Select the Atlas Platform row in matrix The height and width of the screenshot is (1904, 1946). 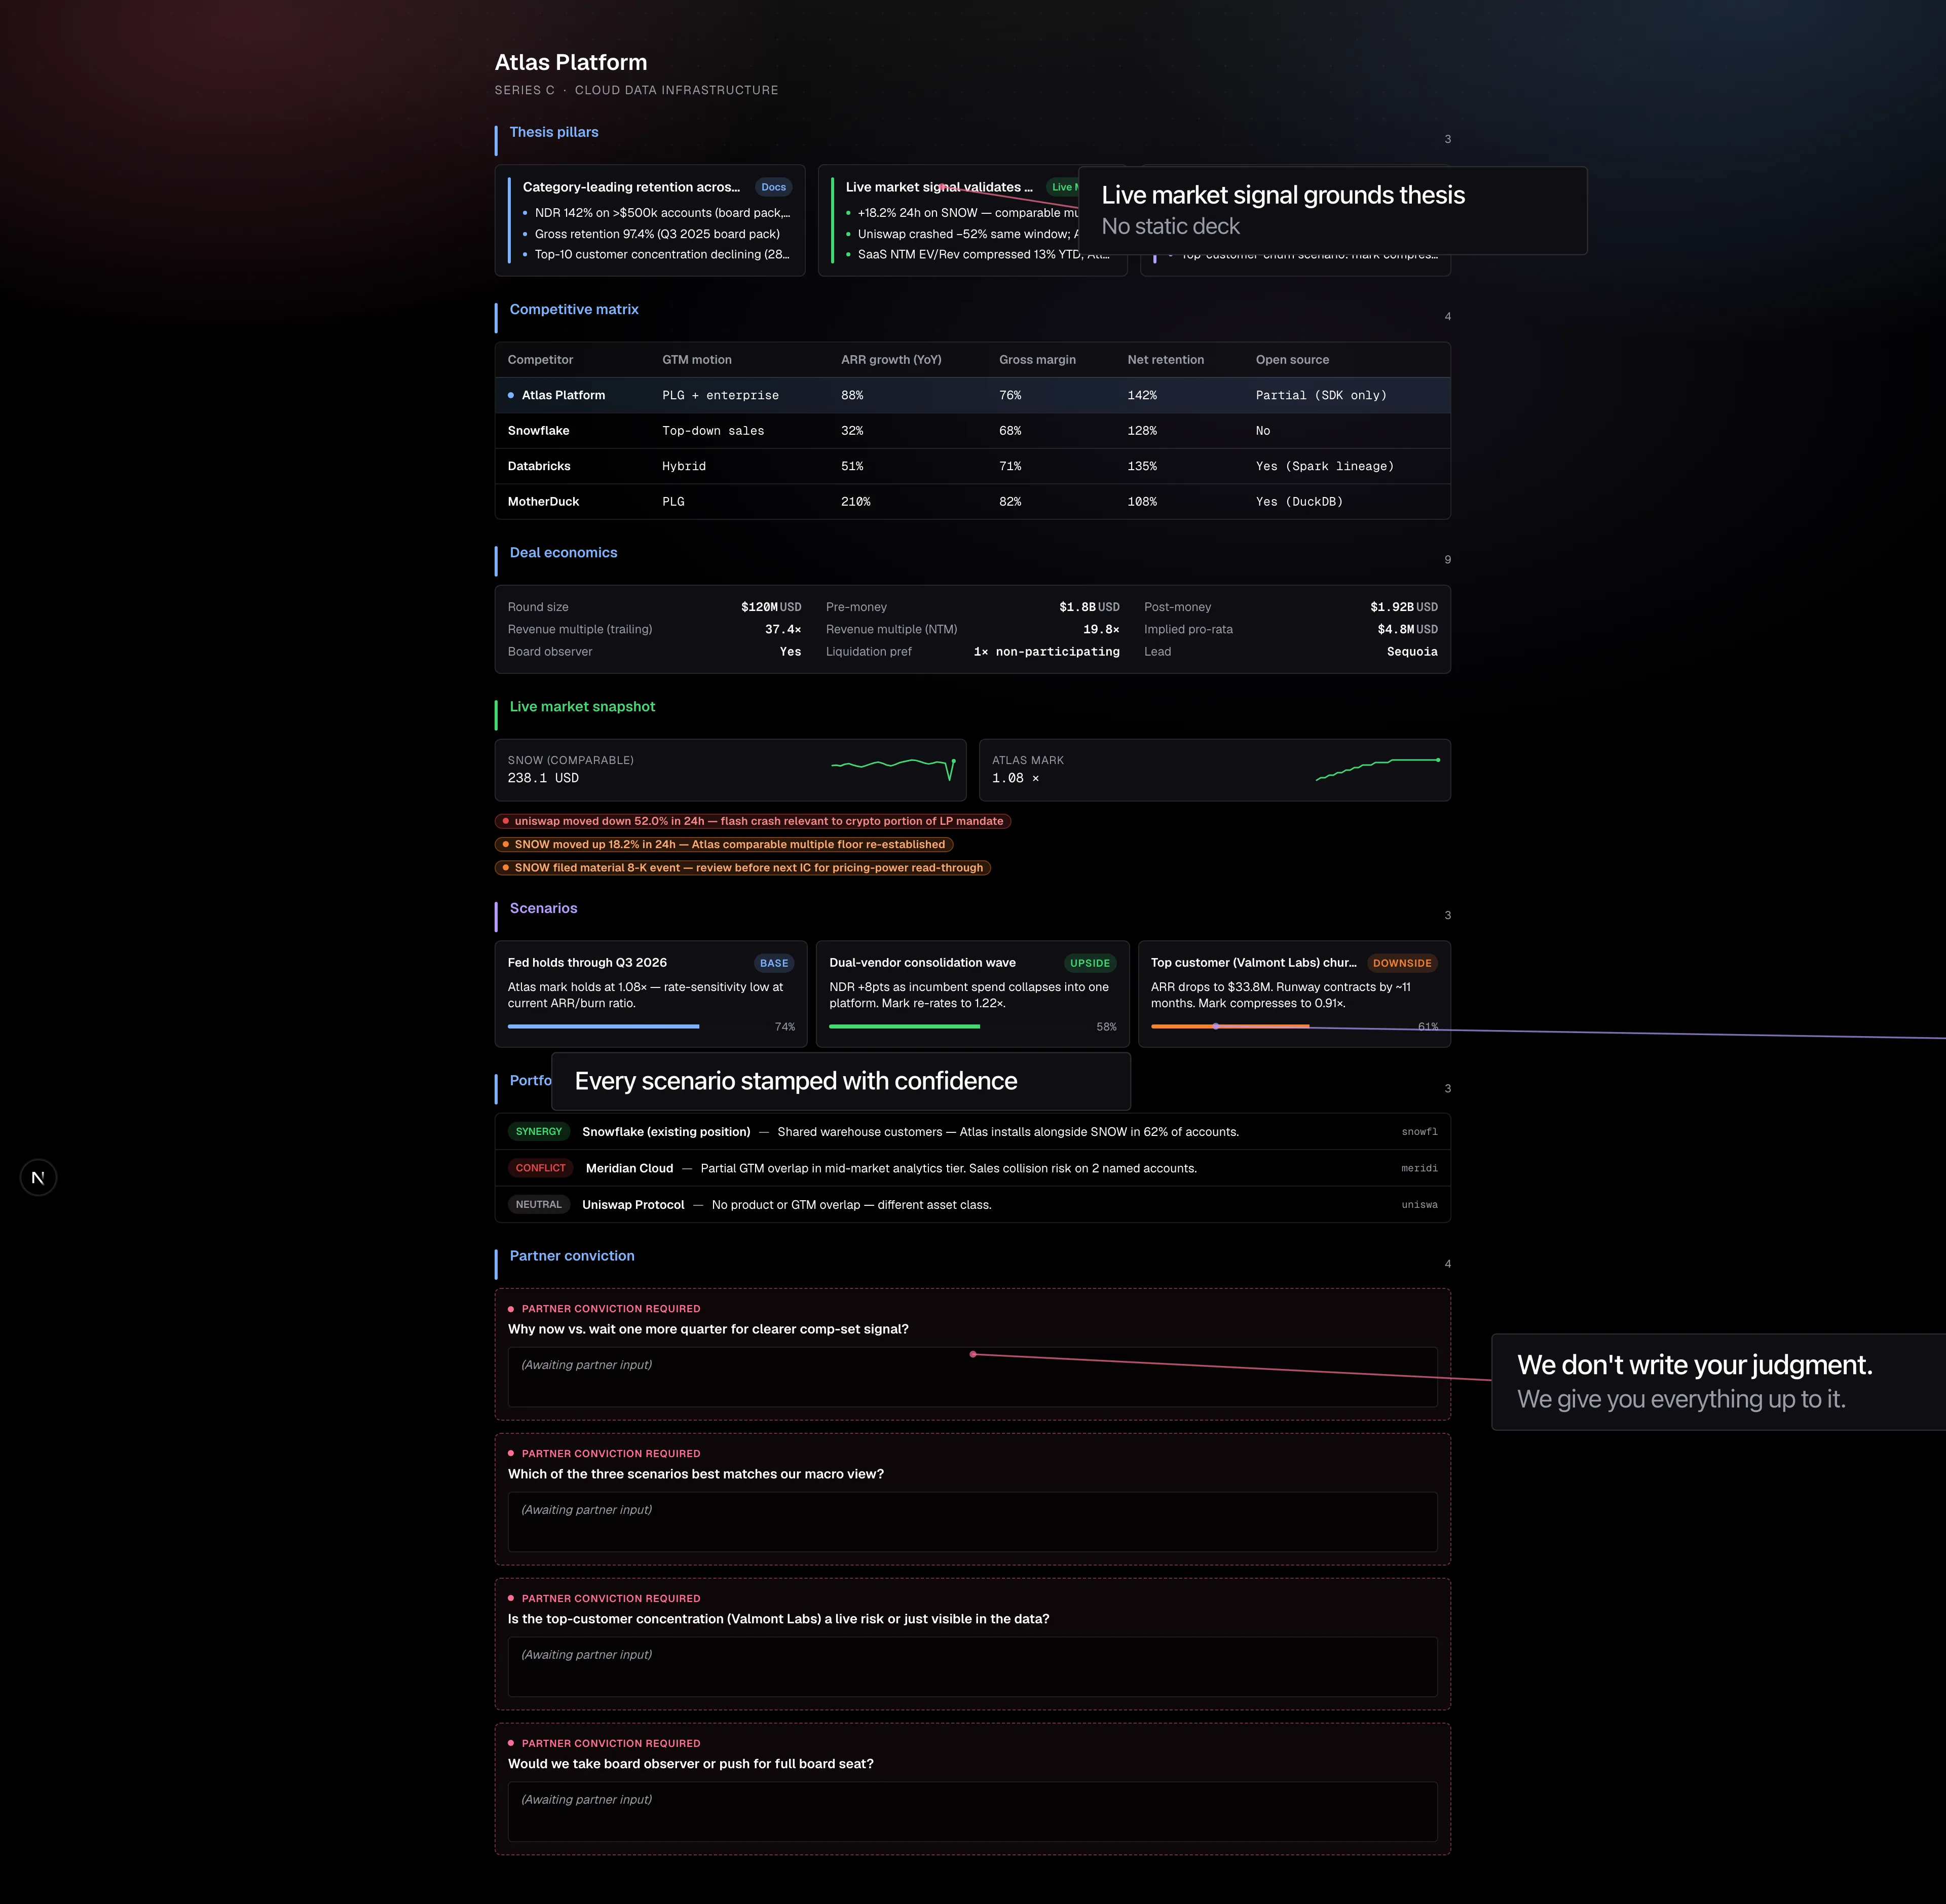[x=972, y=395]
